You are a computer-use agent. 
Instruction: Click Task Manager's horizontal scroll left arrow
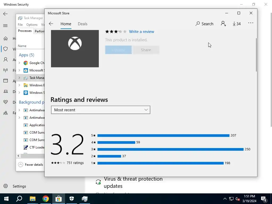click(18, 156)
